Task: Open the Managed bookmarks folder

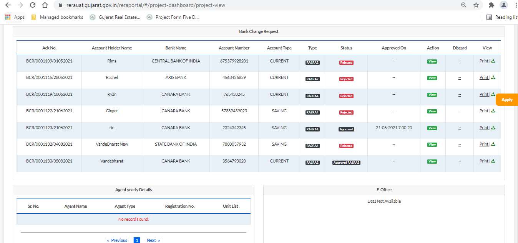Action: point(57,17)
